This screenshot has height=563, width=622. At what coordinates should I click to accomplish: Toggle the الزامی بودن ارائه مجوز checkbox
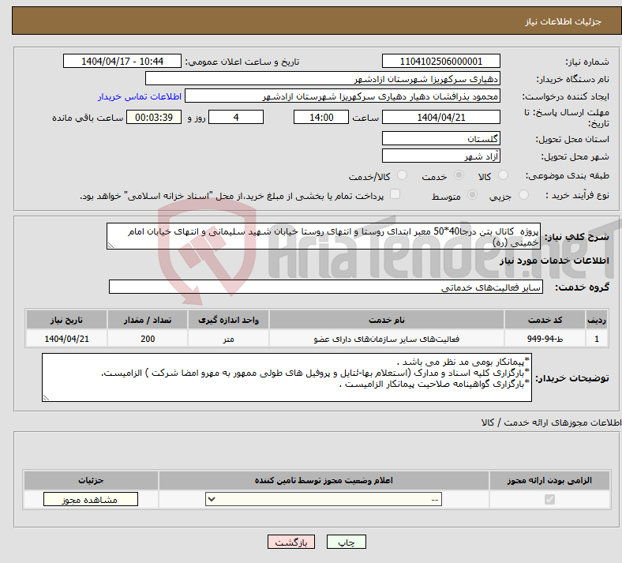549,500
